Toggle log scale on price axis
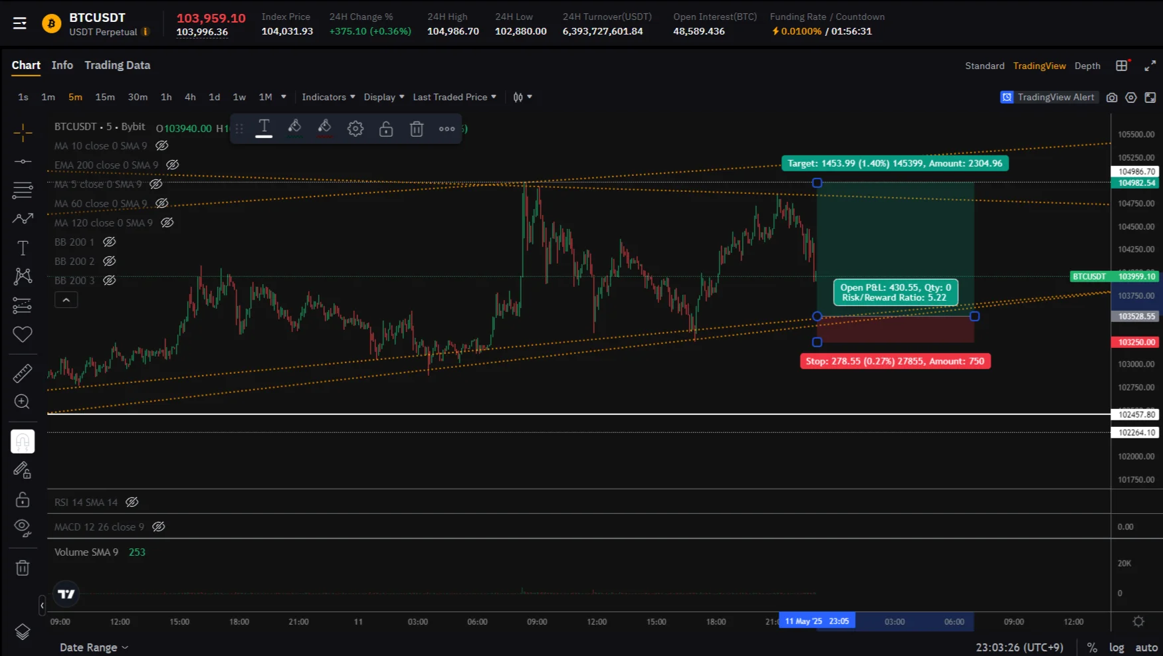Image resolution: width=1163 pixels, height=656 pixels. tap(1116, 647)
